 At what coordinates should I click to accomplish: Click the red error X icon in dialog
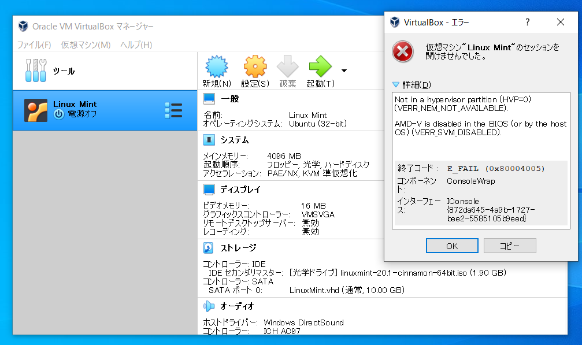click(x=403, y=51)
